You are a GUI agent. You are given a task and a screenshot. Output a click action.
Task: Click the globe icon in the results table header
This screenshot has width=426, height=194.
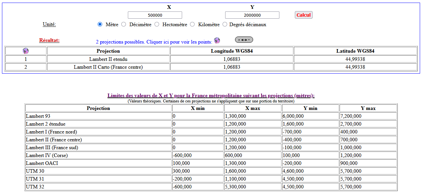tap(26, 51)
